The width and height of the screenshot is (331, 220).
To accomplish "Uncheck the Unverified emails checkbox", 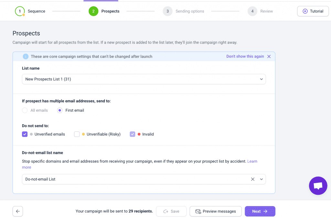I will point(25,134).
